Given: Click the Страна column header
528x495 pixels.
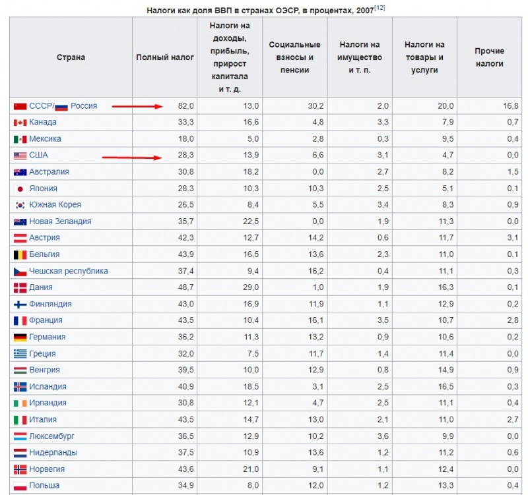Looking at the screenshot, I should [x=71, y=57].
